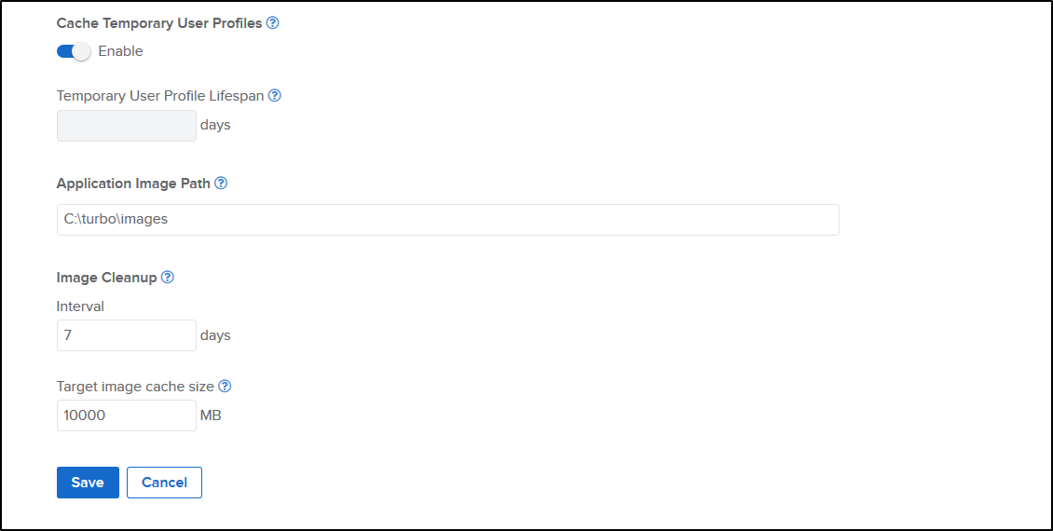This screenshot has height=531, width=1053.
Task: Click the MB unit next to cache size
Action: [211, 415]
